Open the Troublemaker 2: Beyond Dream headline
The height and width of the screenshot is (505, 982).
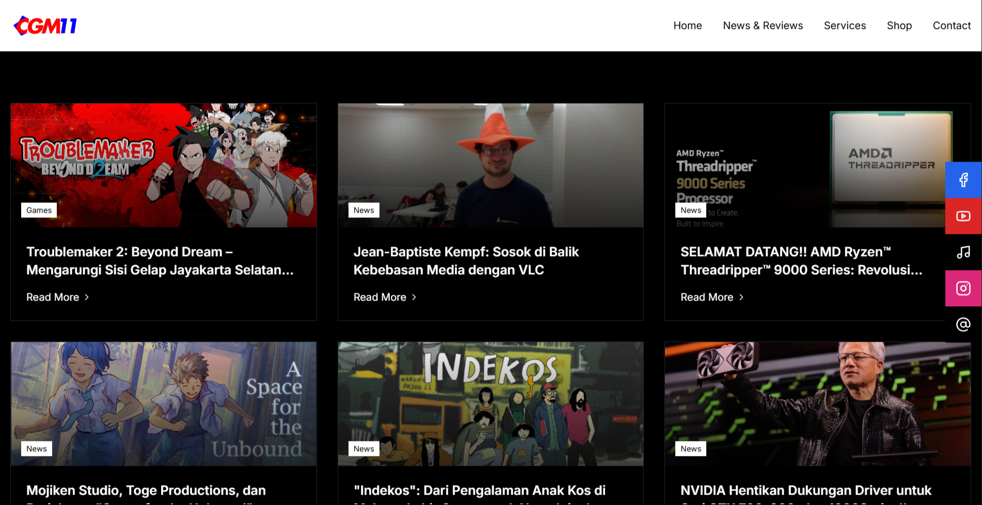click(x=160, y=261)
